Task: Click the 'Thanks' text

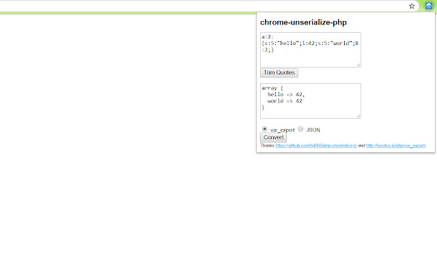Action: [x=267, y=145]
